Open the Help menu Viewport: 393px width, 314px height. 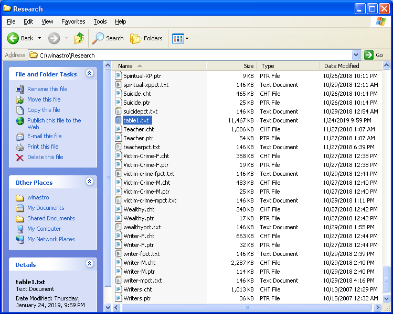(121, 22)
